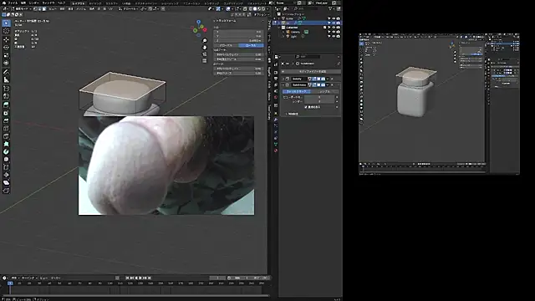Image resolution: width=535 pixels, height=301 pixels.
Task: Select the Rotate tool
Action: coord(6,48)
